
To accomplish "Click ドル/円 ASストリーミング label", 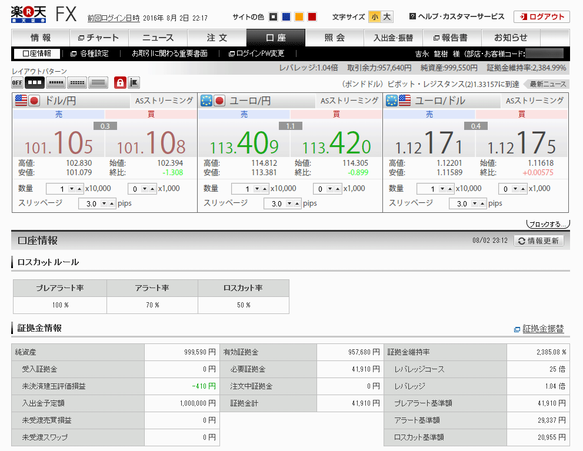I will (164, 101).
